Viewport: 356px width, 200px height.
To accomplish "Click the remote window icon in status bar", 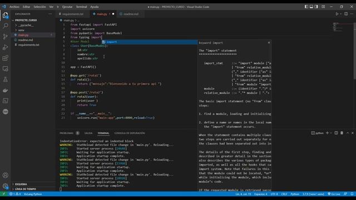I will click(4, 194).
